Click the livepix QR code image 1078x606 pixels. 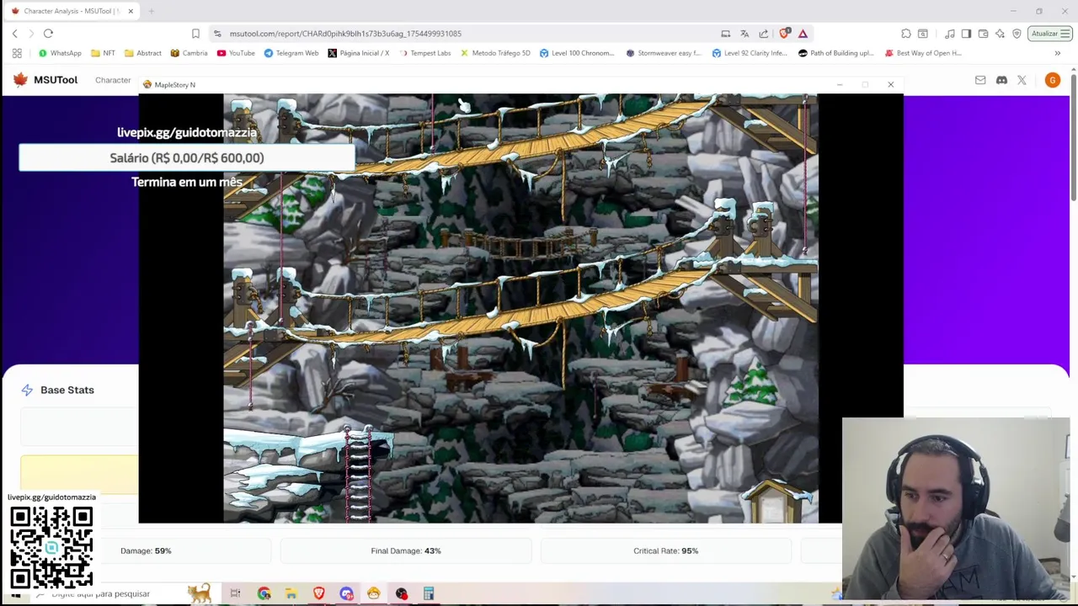click(x=51, y=547)
